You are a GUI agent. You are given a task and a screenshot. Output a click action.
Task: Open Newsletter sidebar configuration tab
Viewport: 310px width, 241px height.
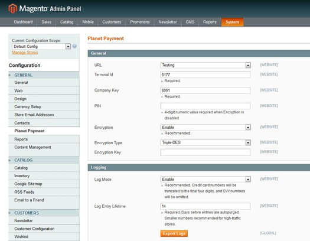(44, 221)
